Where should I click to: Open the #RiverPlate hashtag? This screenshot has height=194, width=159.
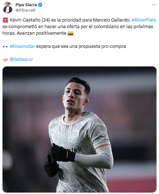pyautogui.click(x=144, y=20)
